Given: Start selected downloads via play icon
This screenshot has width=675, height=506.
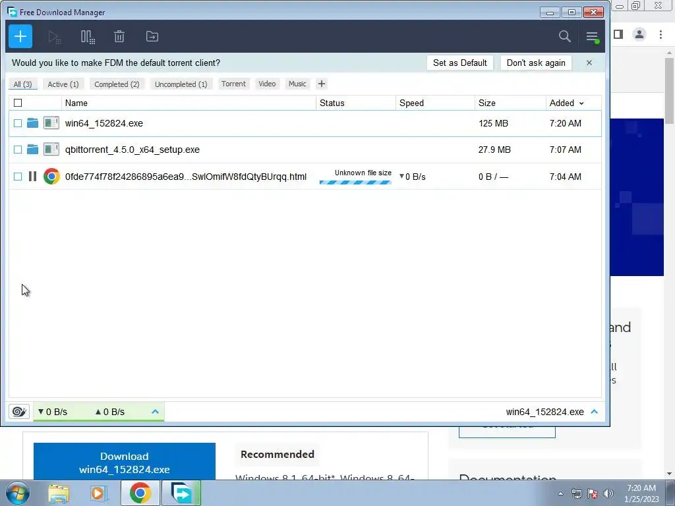Looking at the screenshot, I should click(54, 37).
